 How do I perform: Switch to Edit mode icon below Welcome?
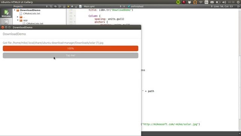(6, 22)
